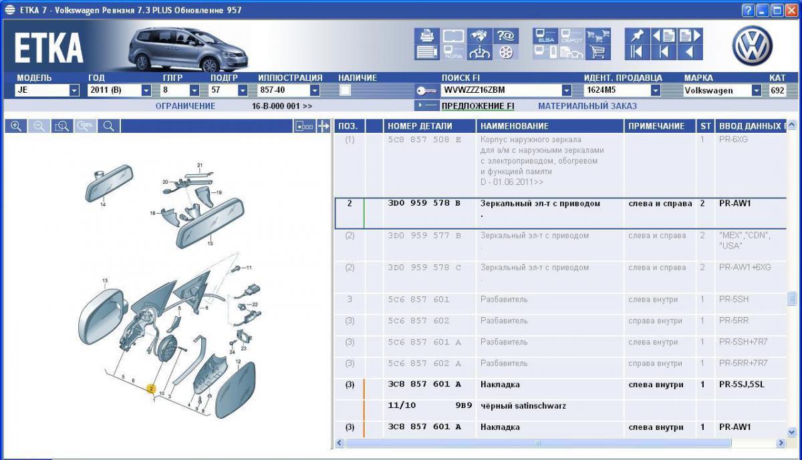Open the ПРЕДЛОЖЕНИЕ FI tab
802x460 pixels.
[x=478, y=106]
